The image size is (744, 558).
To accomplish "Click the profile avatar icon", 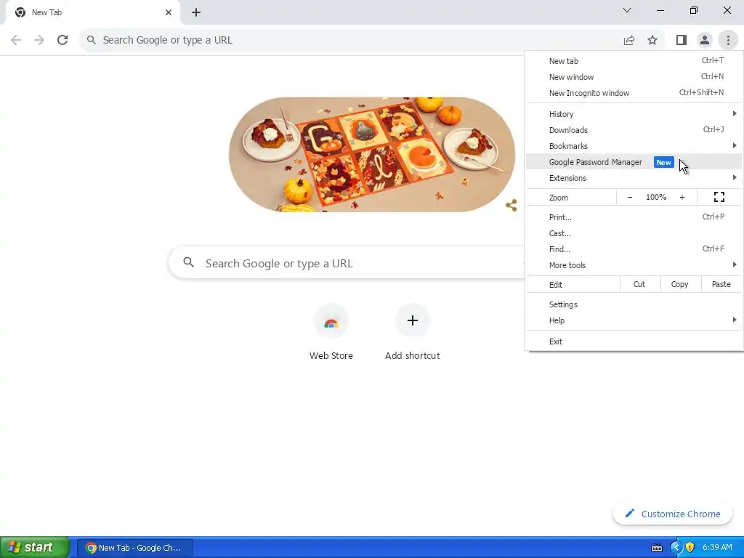I will [705, 41].
